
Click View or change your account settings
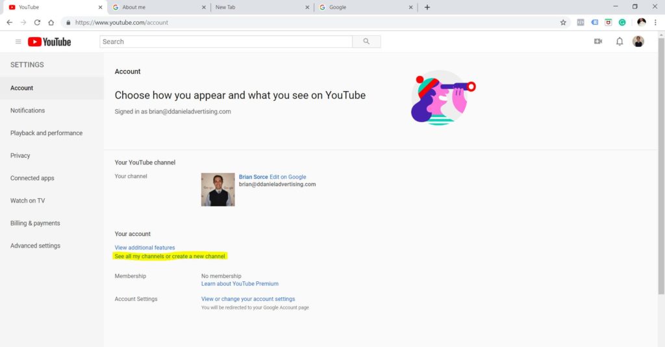coord(248,299)
